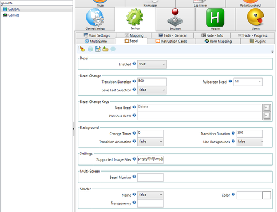277x212 pixels.
Task: Set key button for Previous Bezel
Action: (x=266, y=116)
